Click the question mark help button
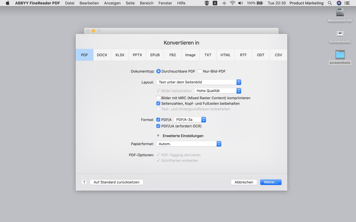The width and height of the screenshot is (356, 222). point(84,182)
